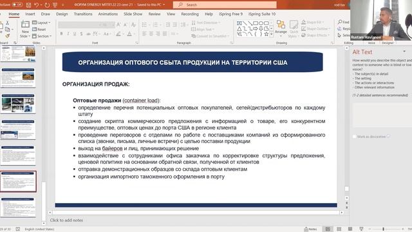Select the Text Box shape icon
The width and height of the screenshot is (412, 232).
click(239, 23)
